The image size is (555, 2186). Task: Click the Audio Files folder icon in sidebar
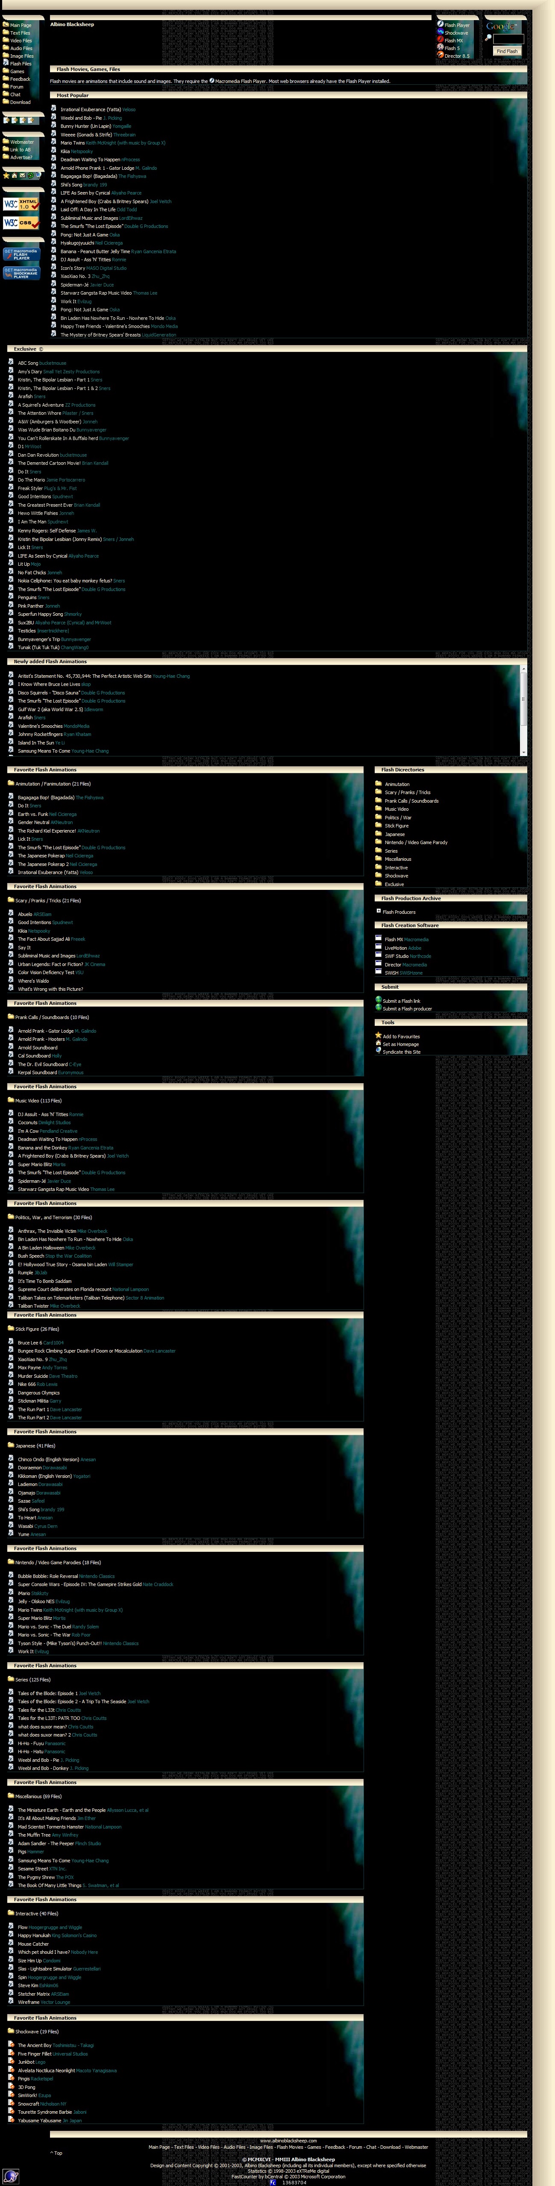(6, 48)
